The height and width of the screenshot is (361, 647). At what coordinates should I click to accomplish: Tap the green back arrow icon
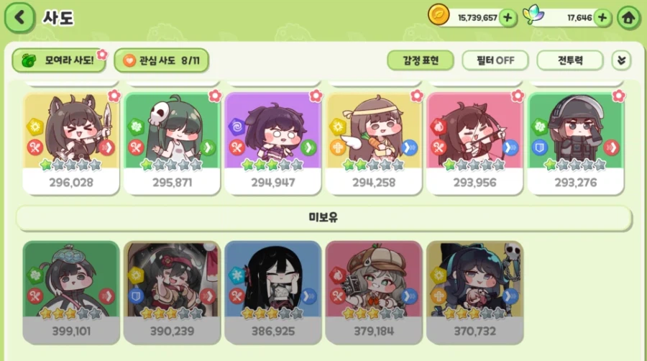pos(19,17)
